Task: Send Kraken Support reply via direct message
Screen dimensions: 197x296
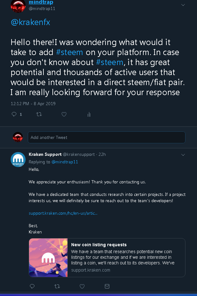Action: click(x=107, y=286)
